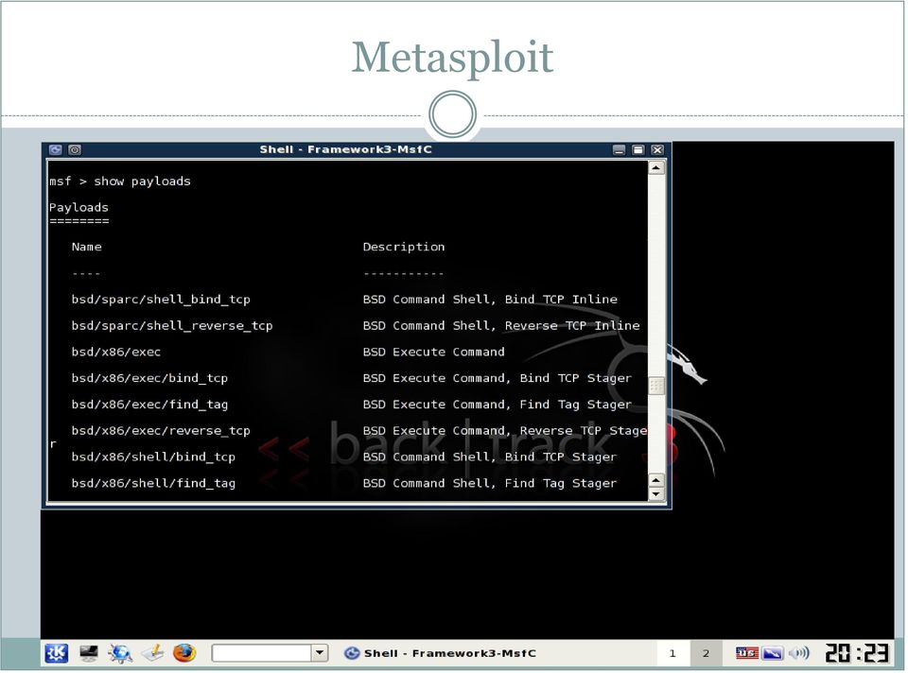The image size is (908, 673).
Task: Close the Shell - Framework3-MsfC window
Action: 657,150
